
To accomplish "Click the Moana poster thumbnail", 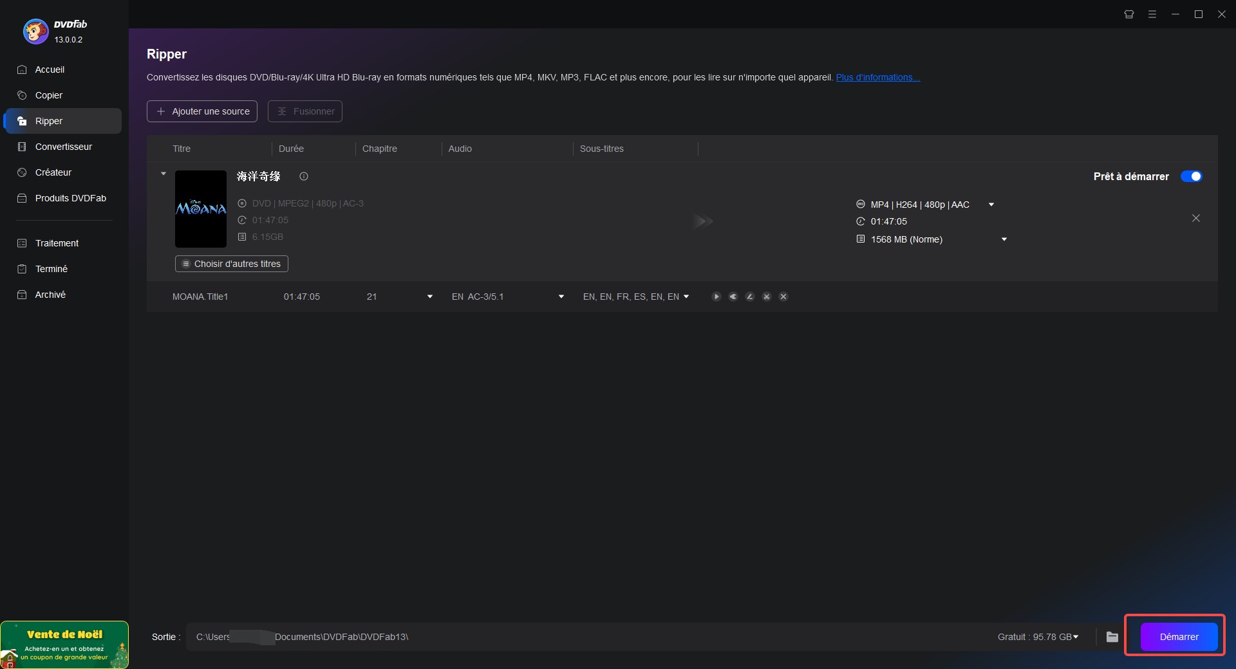I will click(x=201, y=209).
